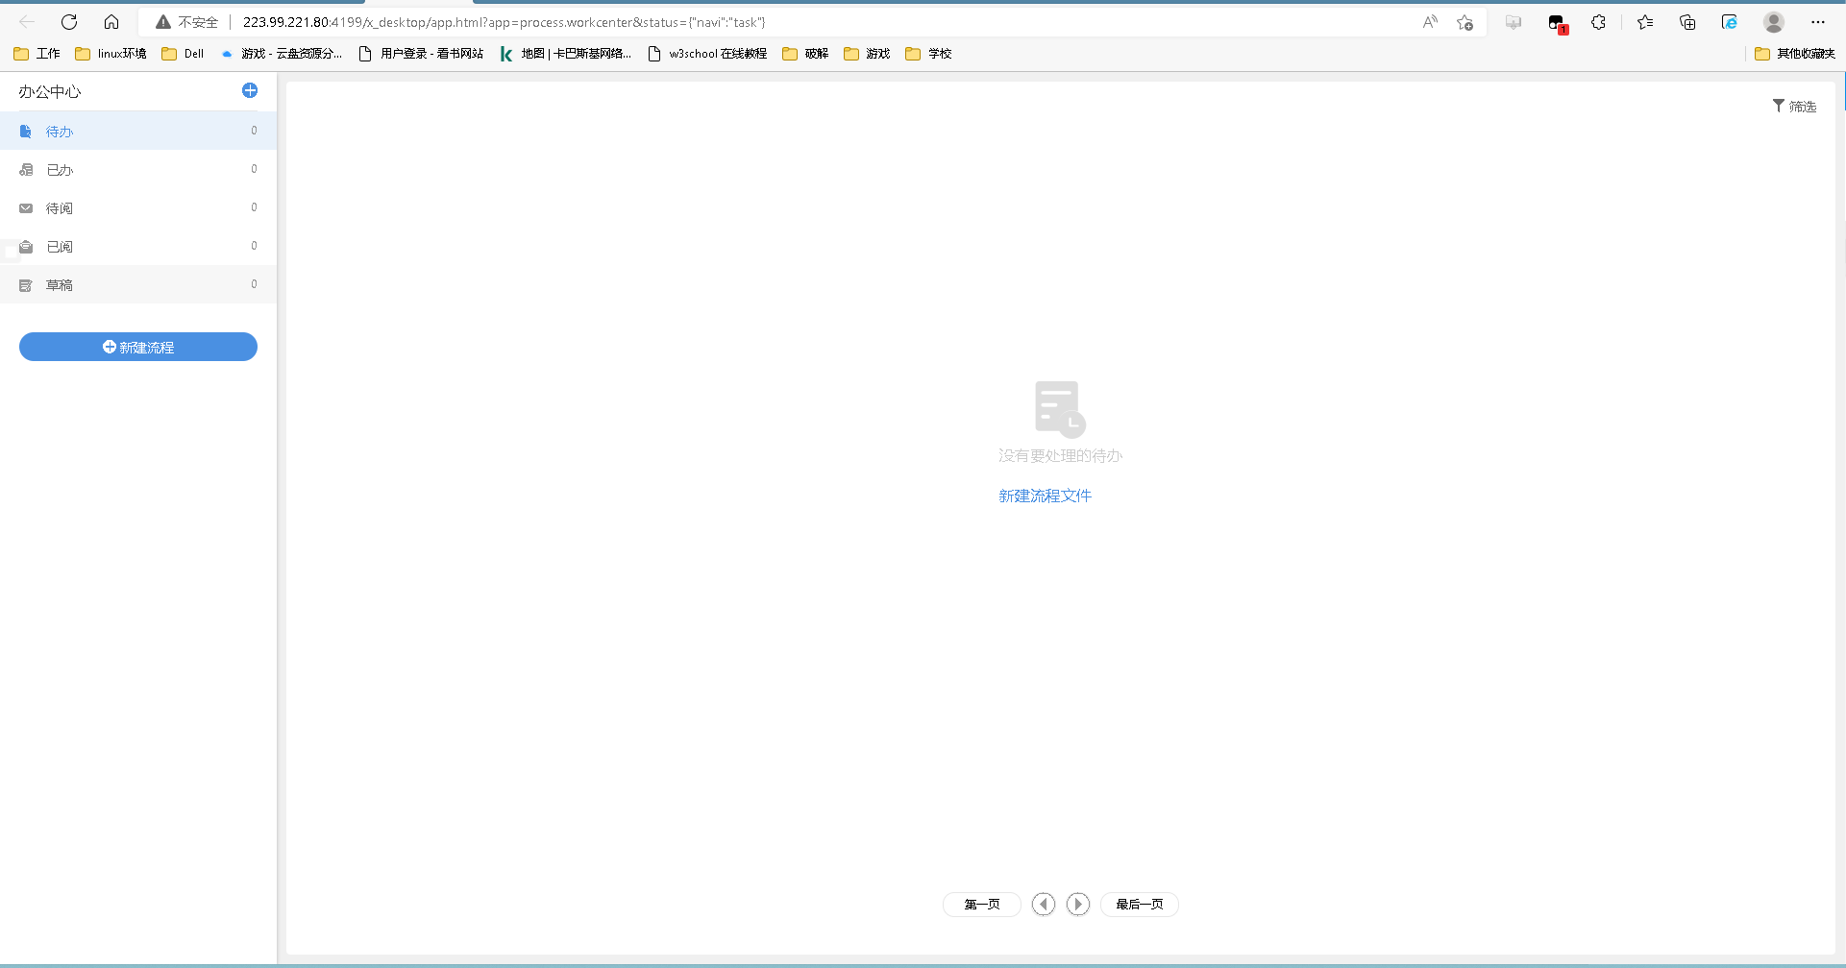Open Edge browser extensions icon

tap(1598, 21)
